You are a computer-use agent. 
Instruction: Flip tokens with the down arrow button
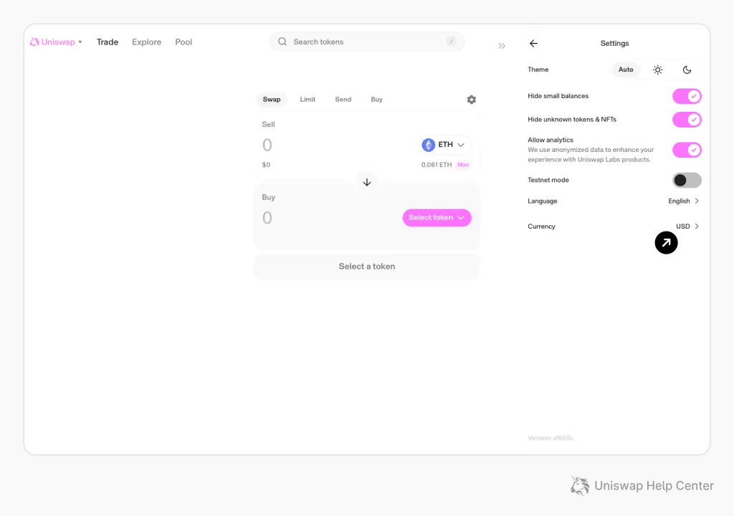pos(367,182)
